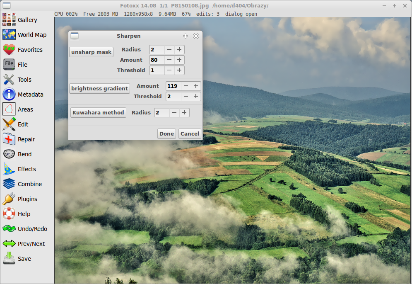Open the Gallery menu label

27,20
